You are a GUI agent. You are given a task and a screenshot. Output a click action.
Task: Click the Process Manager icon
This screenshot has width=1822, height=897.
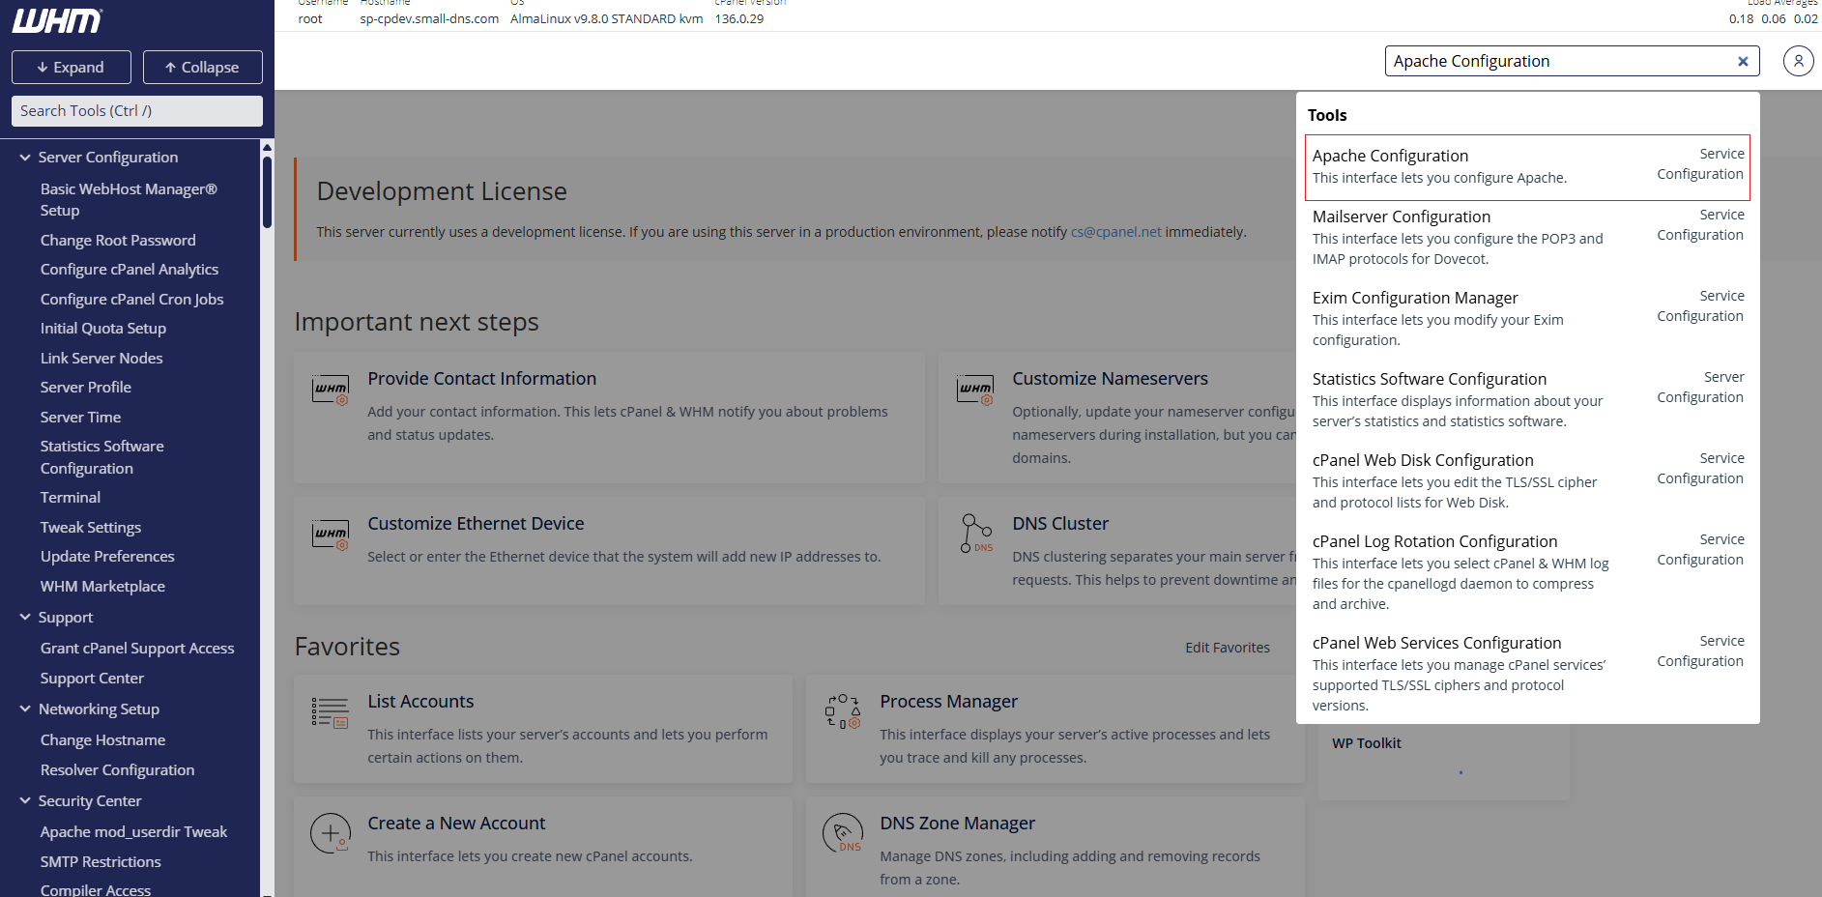pos(843,711)
